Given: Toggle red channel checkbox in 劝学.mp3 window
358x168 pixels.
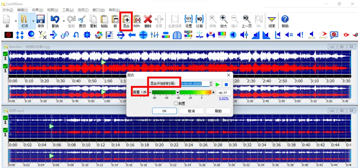Looking at the screenshot, I should point(5,130).
